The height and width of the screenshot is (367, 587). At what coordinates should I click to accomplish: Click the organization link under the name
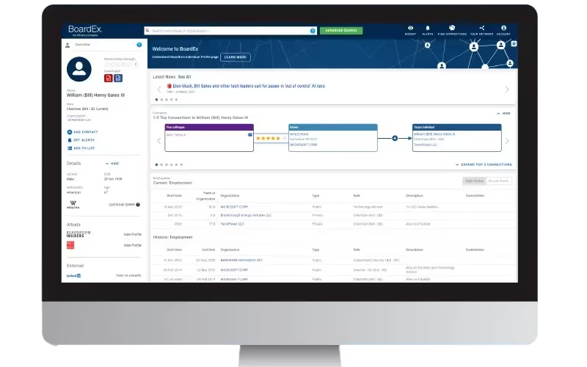[x=79, y=120]
